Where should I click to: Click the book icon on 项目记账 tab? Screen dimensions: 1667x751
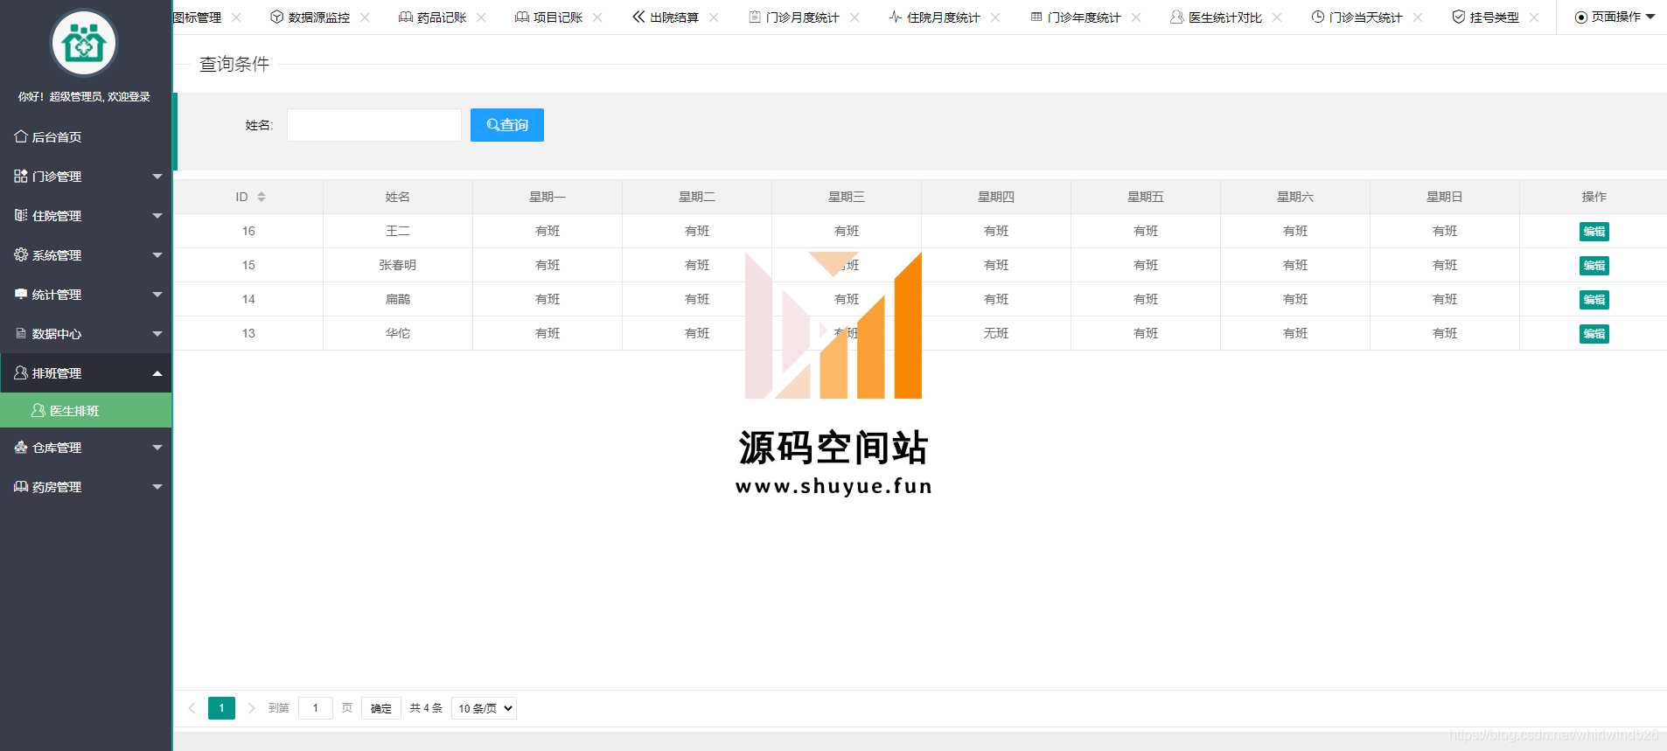click(x=522, y=17)
